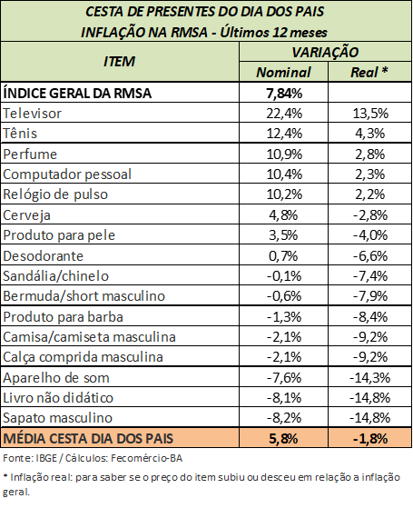The image size is (413, 518).
Task: Select the Livro não didático cell
Action: click(120, 397)
